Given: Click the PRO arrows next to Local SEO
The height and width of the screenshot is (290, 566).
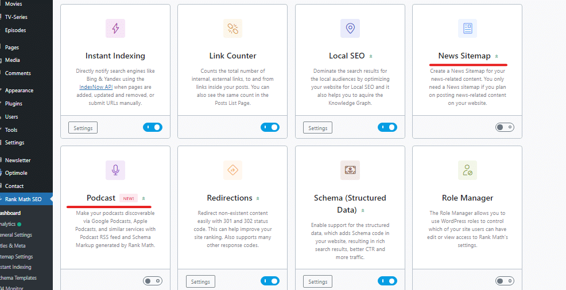Looking at the screenshot, I should pyautogui.click(x=371, y=56).
